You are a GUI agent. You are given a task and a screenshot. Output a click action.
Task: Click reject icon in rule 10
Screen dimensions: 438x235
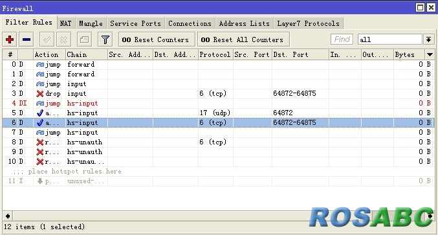click(x=40, y=161)
